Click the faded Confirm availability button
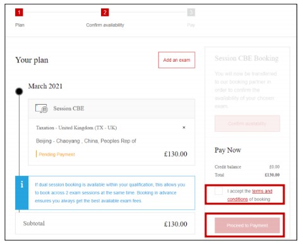 pyautogui.click(x=247, y=124)
